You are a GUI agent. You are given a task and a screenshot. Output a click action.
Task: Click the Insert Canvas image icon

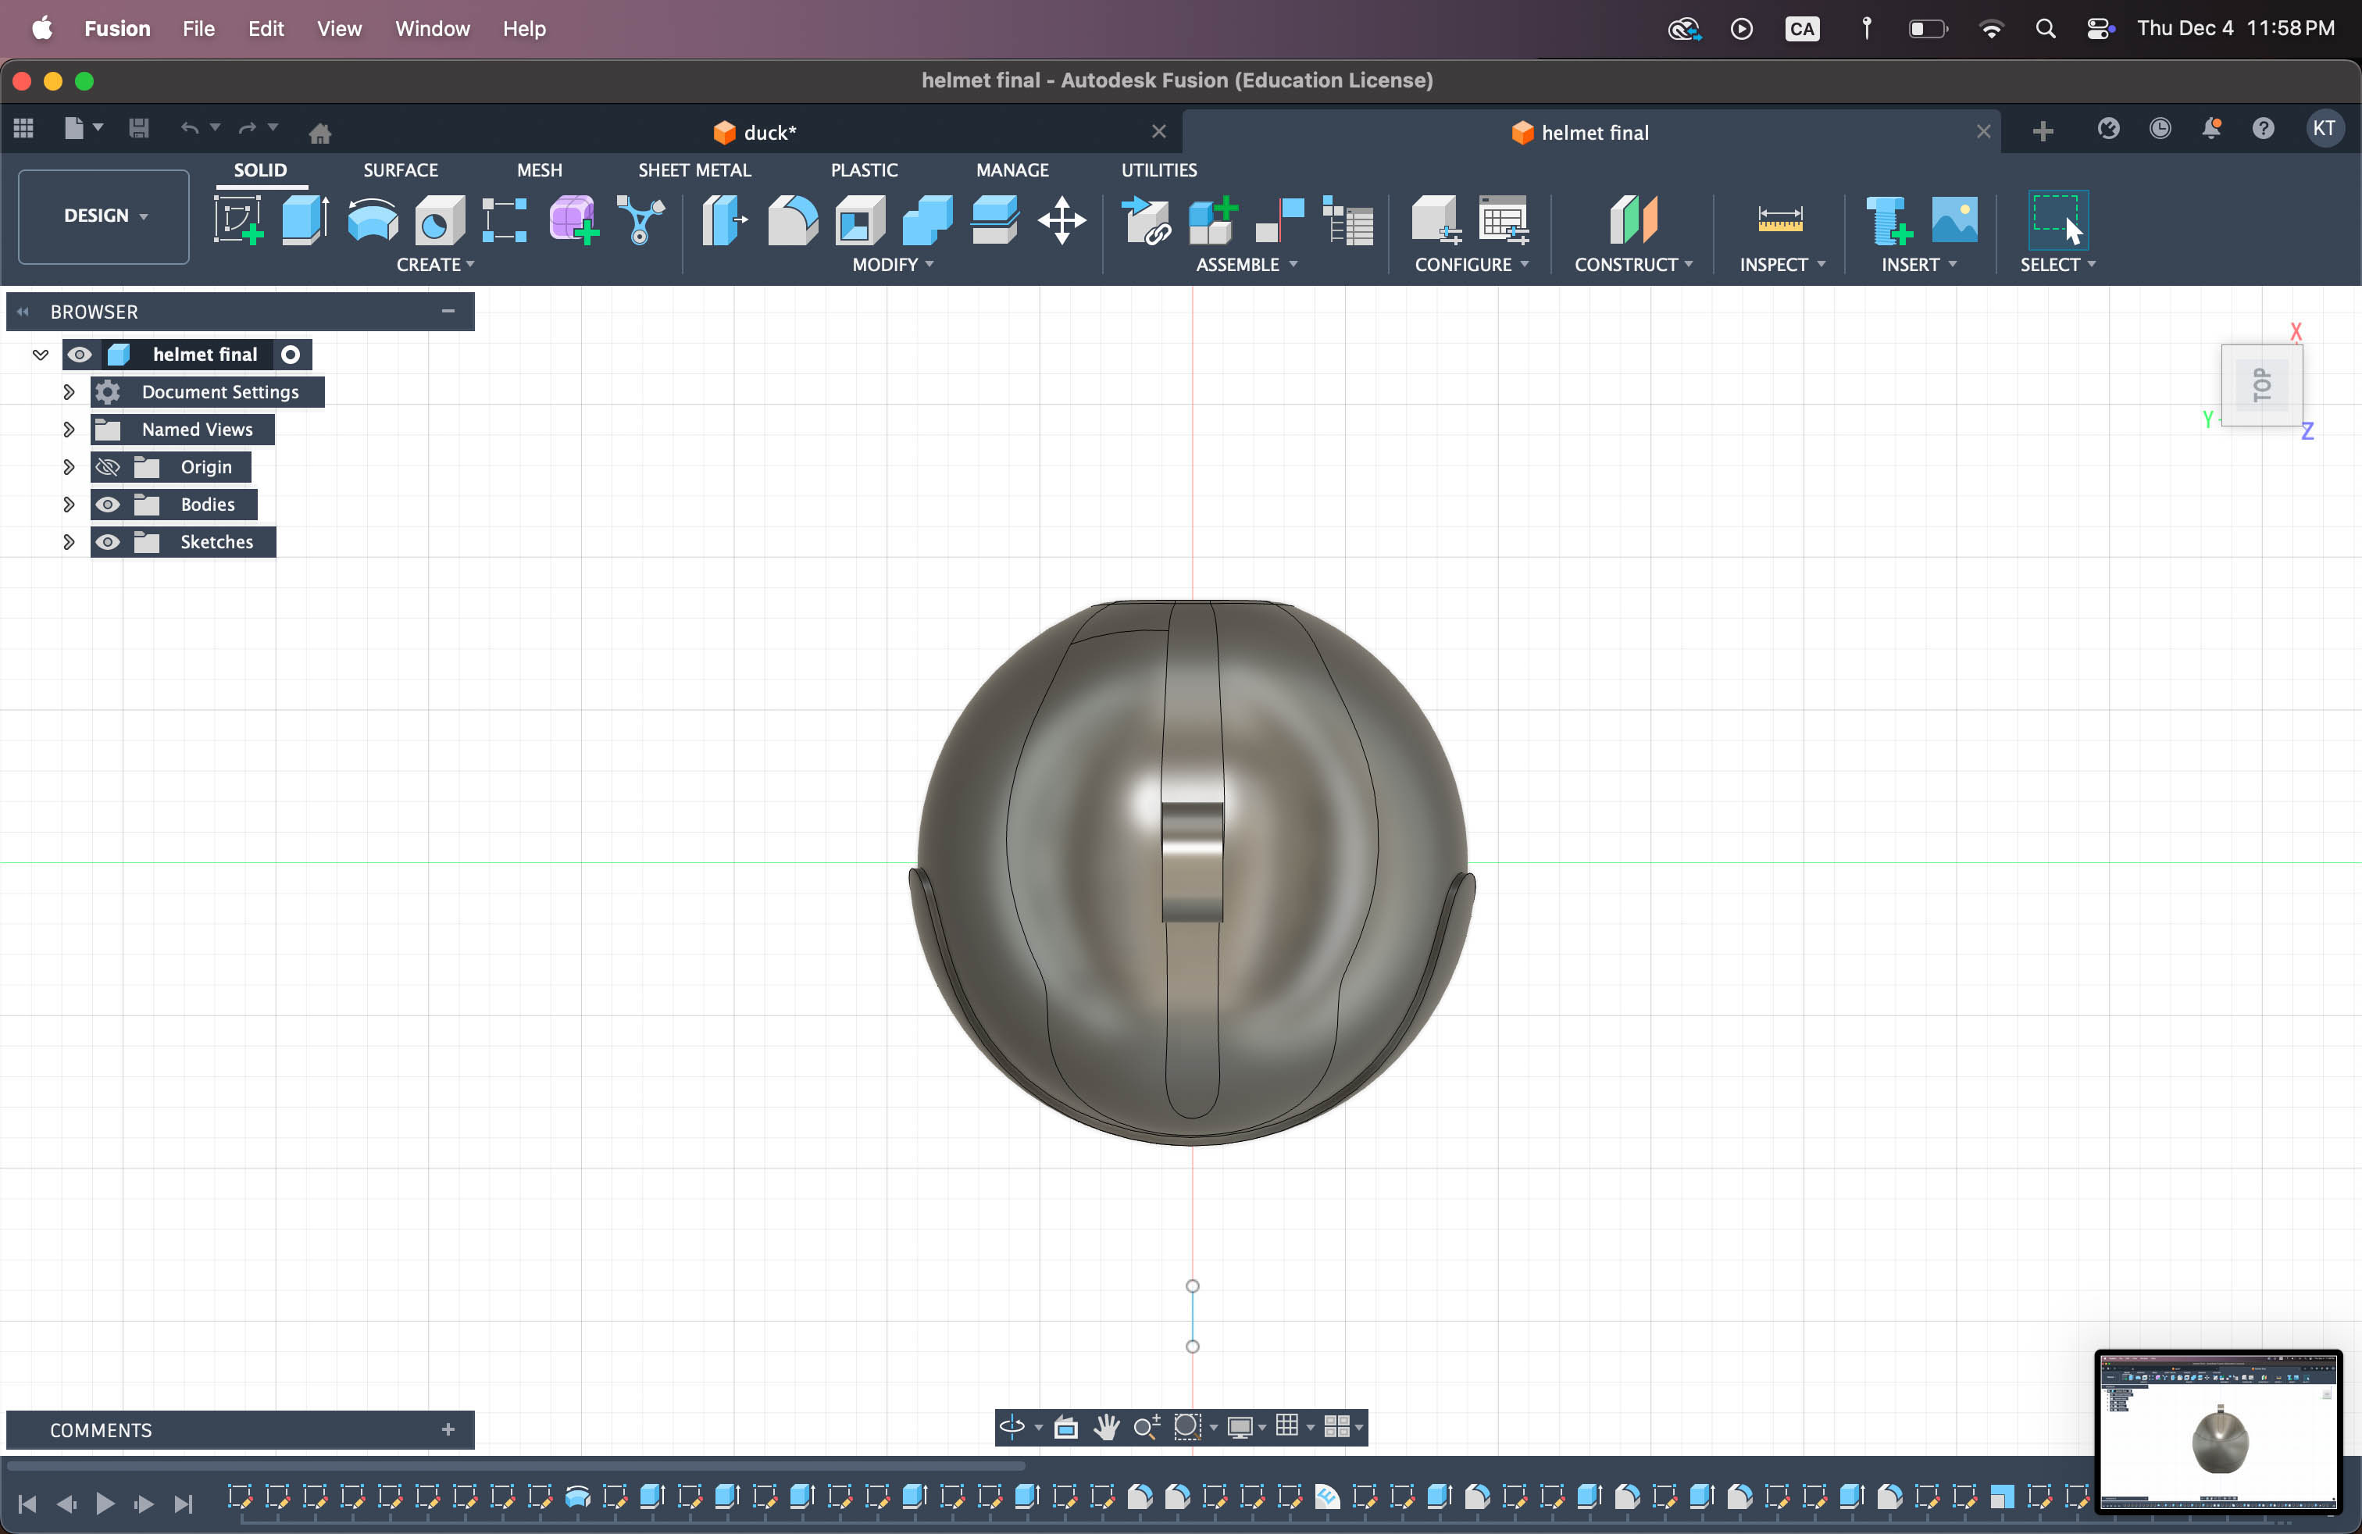(1953, 219)
